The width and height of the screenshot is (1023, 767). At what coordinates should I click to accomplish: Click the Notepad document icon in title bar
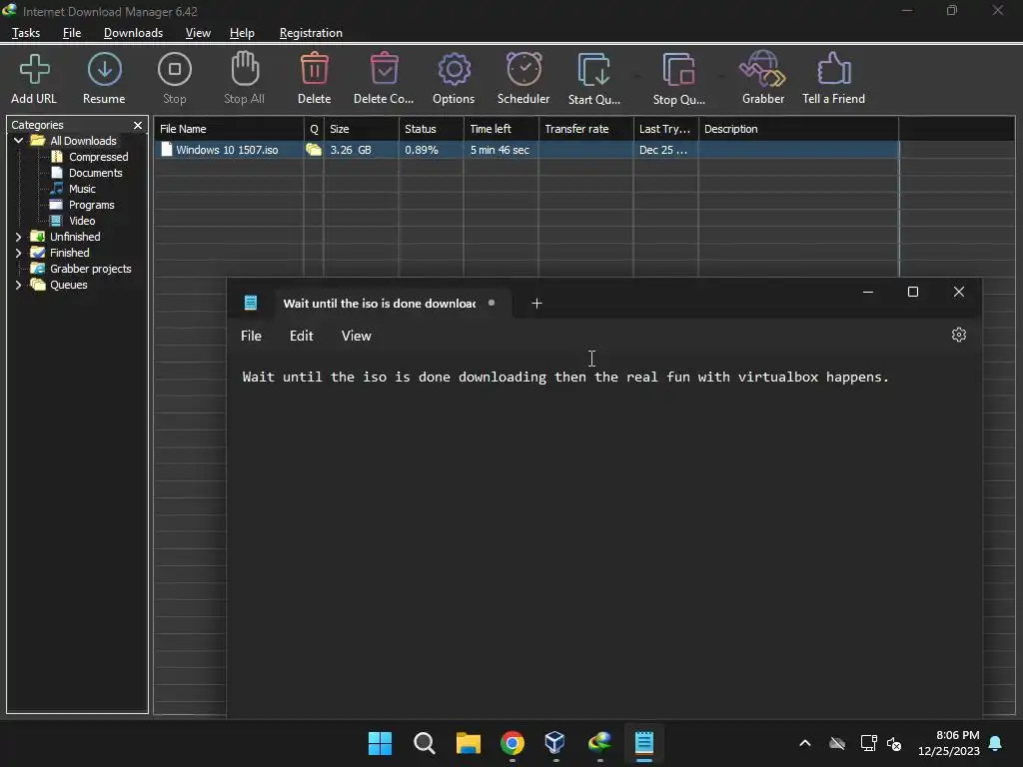click(x=251, y=303)
